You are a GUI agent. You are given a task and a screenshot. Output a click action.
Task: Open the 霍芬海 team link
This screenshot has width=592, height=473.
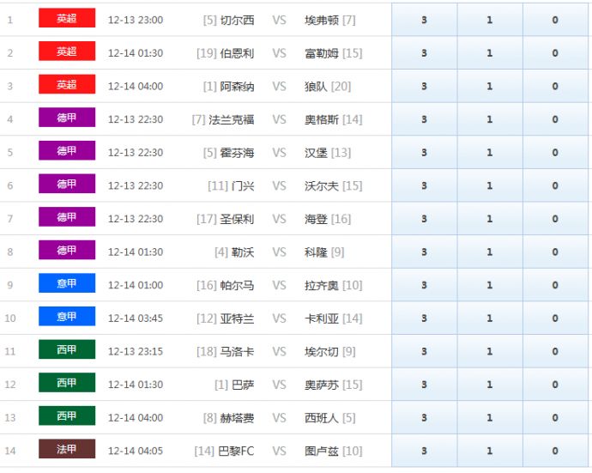237,153
